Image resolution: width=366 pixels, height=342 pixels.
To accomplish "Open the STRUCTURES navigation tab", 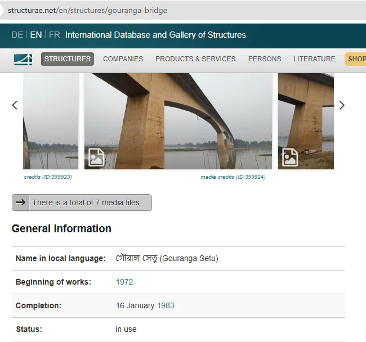I will pos(68,58).
